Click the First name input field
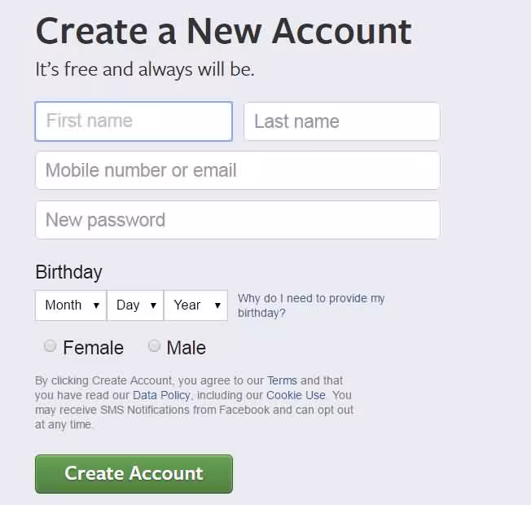 (x=134, y=121)
